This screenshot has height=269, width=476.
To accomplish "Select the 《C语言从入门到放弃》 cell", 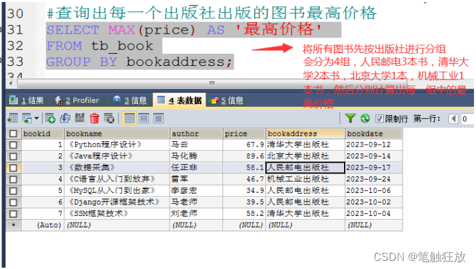I will point(117,180).
